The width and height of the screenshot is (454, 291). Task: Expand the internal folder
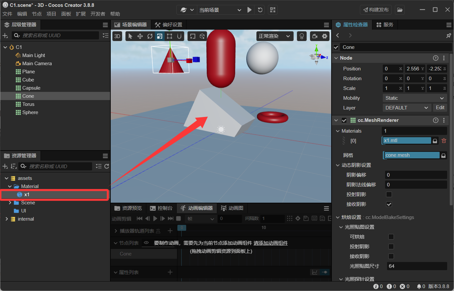(x=7, y=219)
